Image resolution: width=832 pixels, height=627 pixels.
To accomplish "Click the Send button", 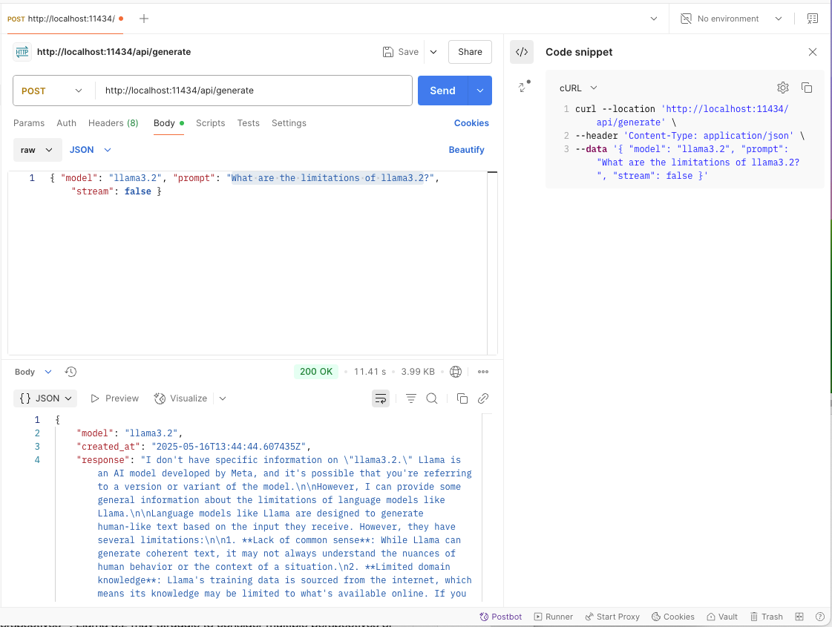I will pyautogui.click(x=442, y=91).
